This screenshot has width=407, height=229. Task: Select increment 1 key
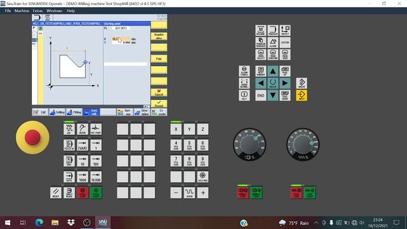tap(96, 145)
